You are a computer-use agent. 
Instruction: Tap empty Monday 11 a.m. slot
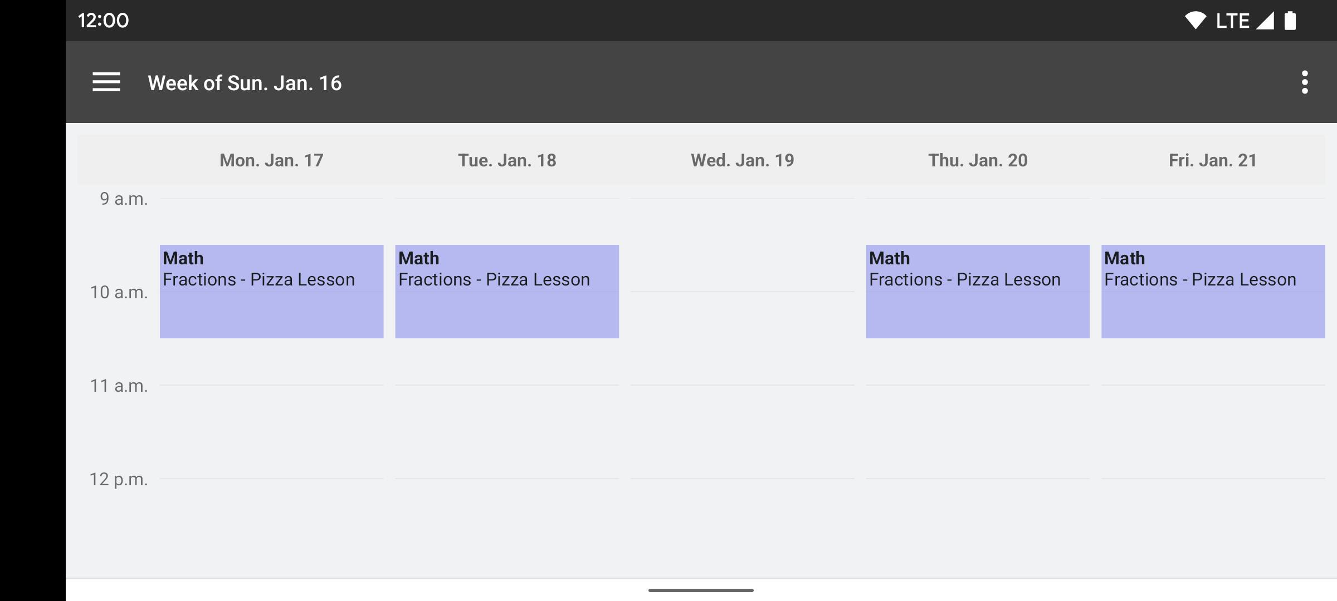pyautogui.click(x=271, y=432)
